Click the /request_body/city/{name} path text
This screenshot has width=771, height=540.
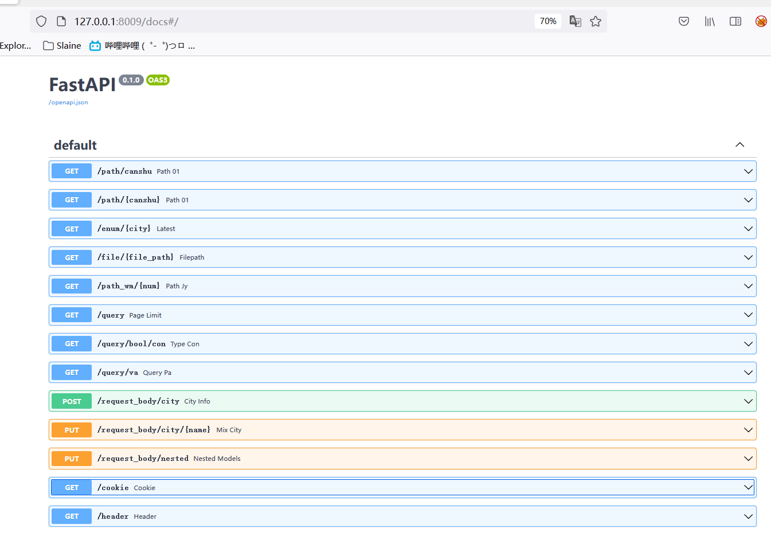(154, 430)
